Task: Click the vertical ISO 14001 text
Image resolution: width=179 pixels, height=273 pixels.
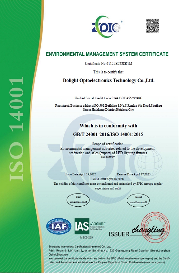Action: [x=16, y=129]
